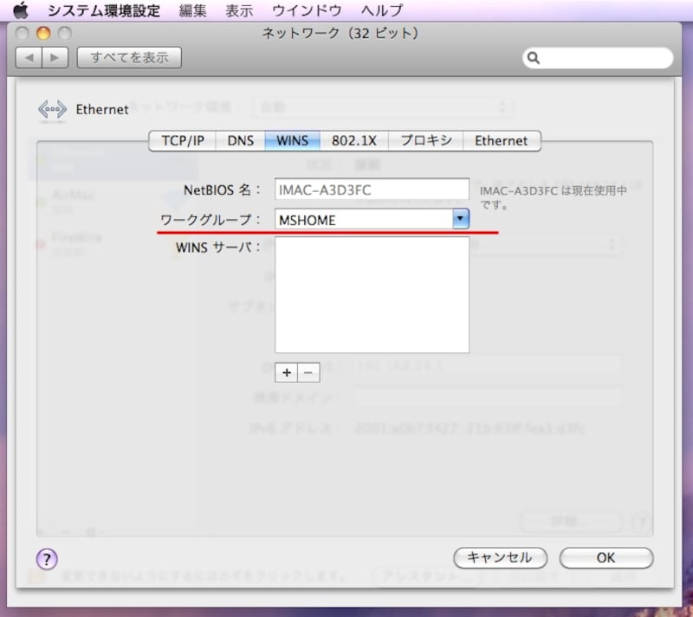
Task: Click the search magnifier icon
Action: pyautogui.click(x=535, y=57)
